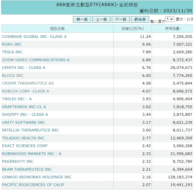Select Tesla shares 2,669,280
The image size is (195, 190).
tap(183, 52)
